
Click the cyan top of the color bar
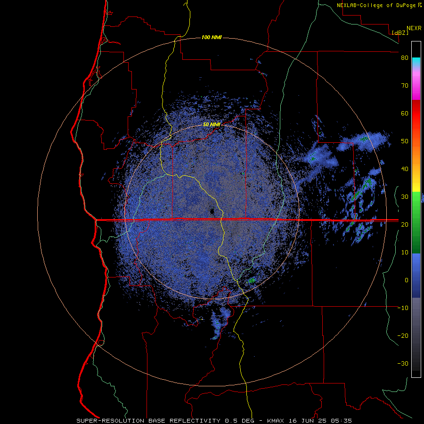[x=416, y=61]
